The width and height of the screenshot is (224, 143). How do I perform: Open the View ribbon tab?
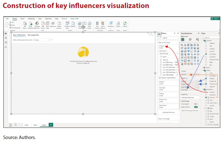tap(40, 19)
